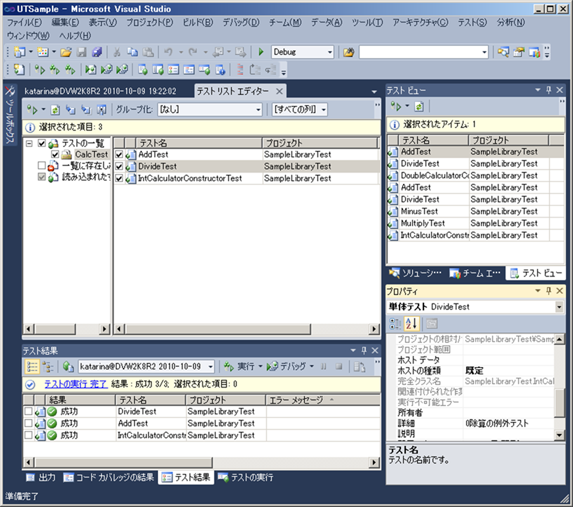The width and height of the screenshot is (573, 507).
Task: Check the DivideTest result row checkbox
Action: 29,411
